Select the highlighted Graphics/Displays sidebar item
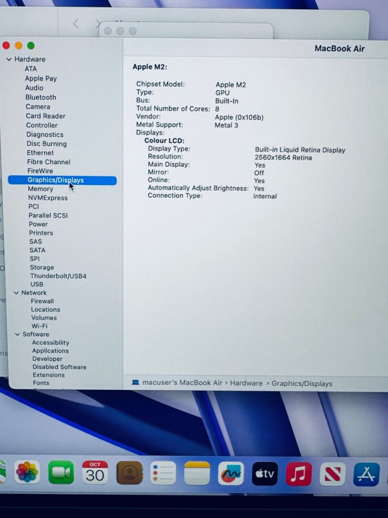Screen dimensions: 388x518 coord(62,180)
